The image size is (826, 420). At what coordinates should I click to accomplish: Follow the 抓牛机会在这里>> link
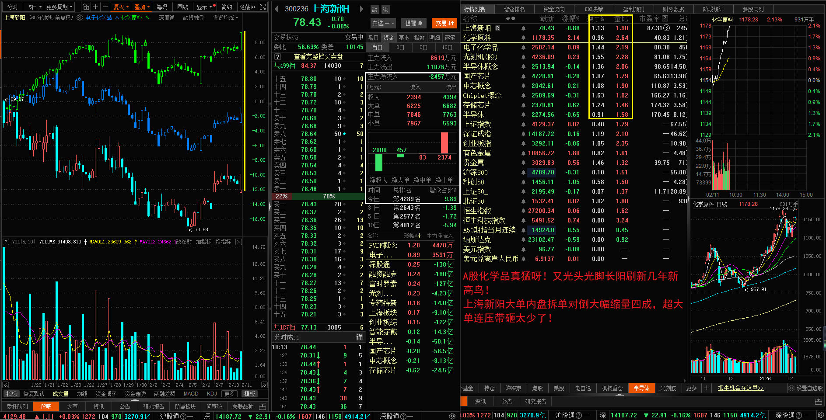(x=741, y=388)
